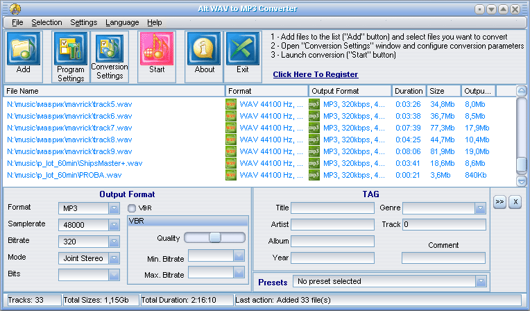Click the Track number field showing 0

click(444, 224)
